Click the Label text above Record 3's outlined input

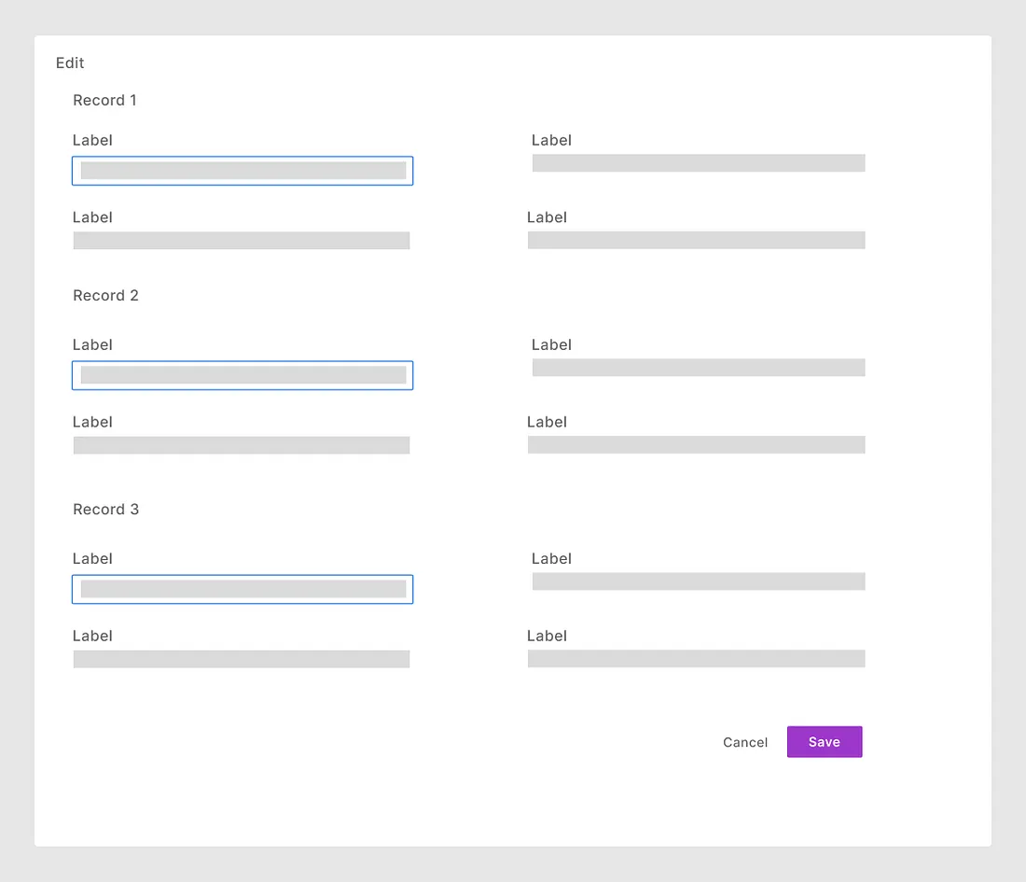92,558
